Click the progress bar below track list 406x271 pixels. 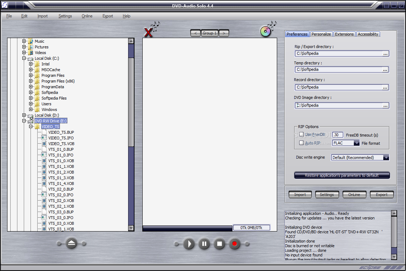[x=187, y=228]
